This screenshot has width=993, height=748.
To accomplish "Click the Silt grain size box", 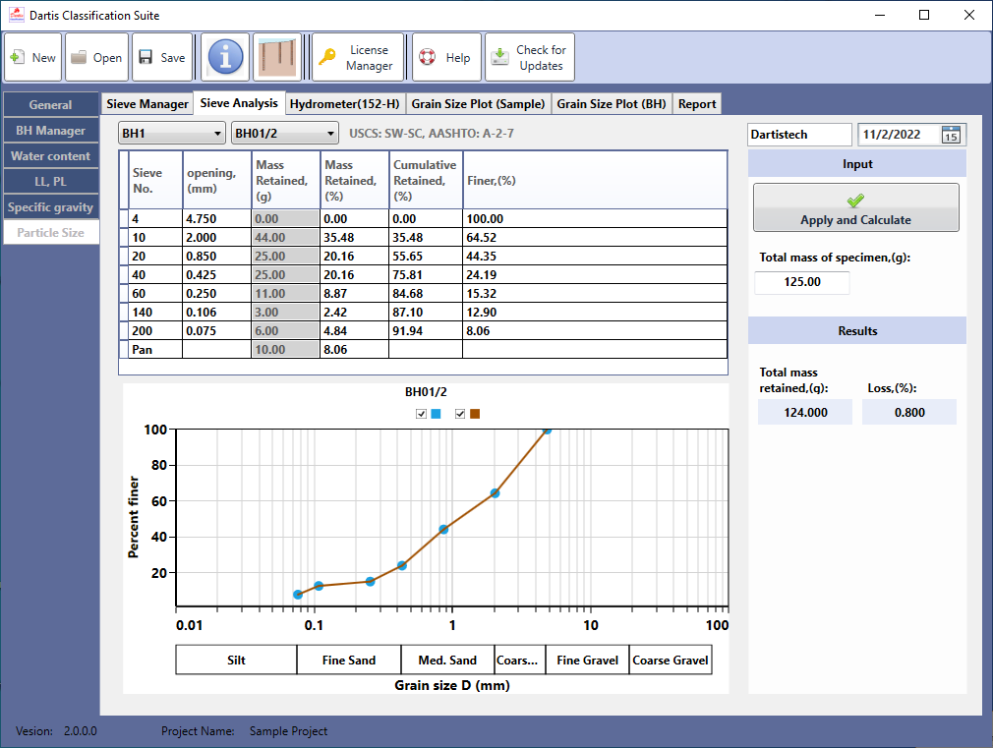I will pos(236,660).
